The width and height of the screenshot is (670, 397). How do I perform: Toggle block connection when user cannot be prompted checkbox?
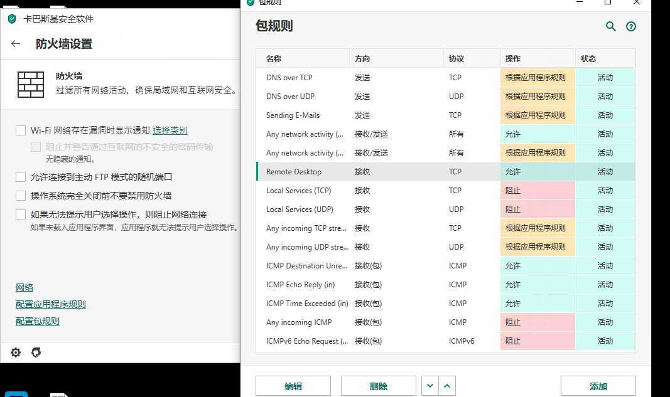[x=21, y=214]
